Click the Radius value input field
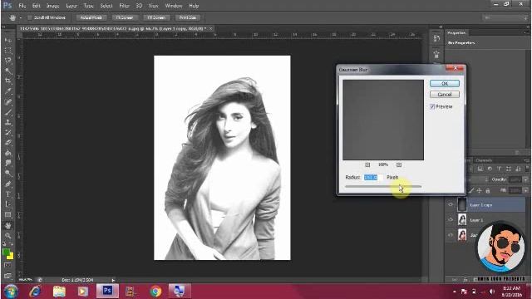Screen dimensions: 532x299 click(x=373, y=177)
